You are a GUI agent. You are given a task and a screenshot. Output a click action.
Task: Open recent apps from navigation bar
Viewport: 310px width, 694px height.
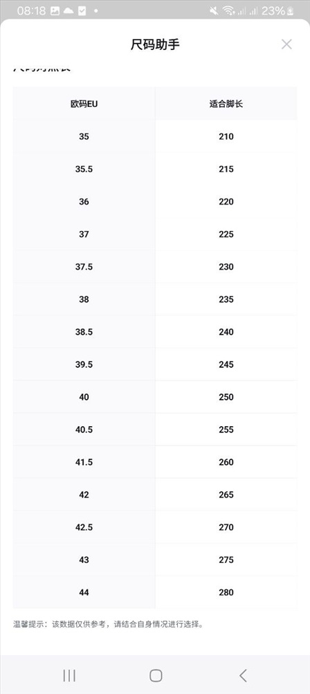[69, 675]
